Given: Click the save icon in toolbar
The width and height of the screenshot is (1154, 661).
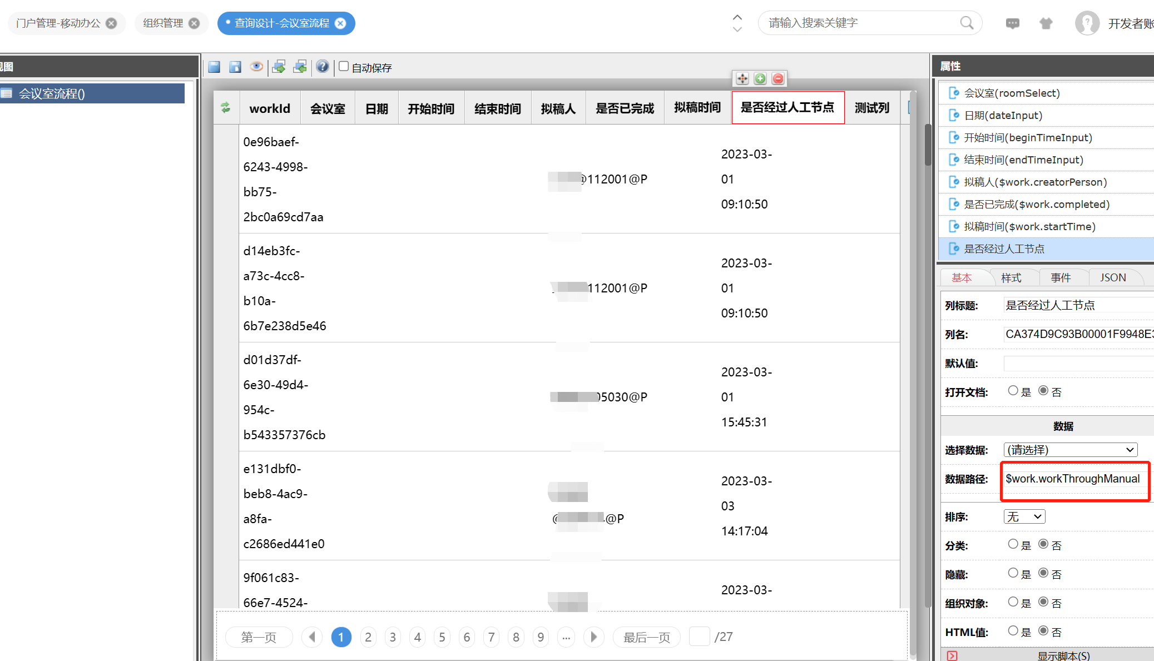Looking at the screenshot, I should click(214, 67).
